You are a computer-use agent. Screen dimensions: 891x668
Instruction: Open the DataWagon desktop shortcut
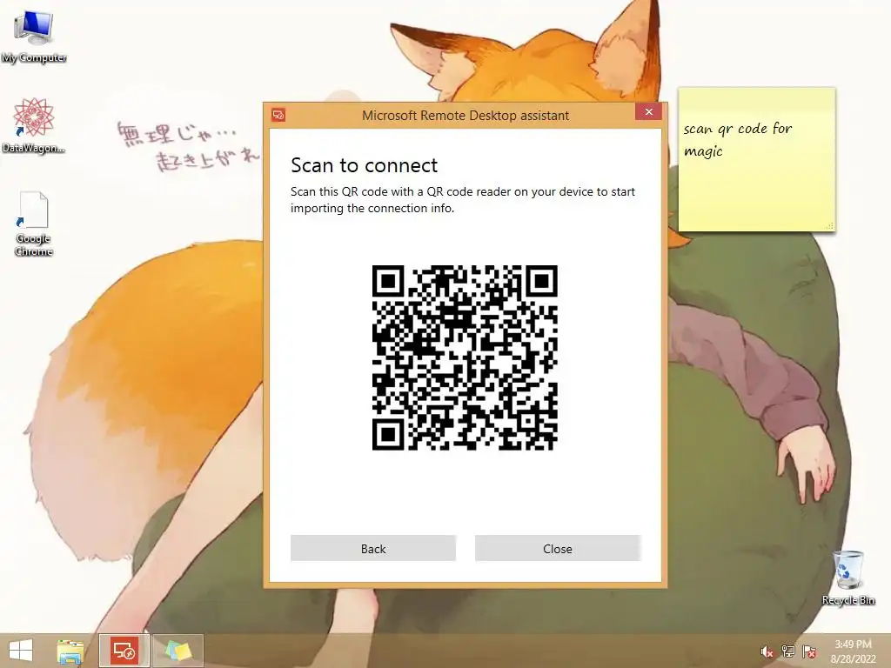coord(34,125)
